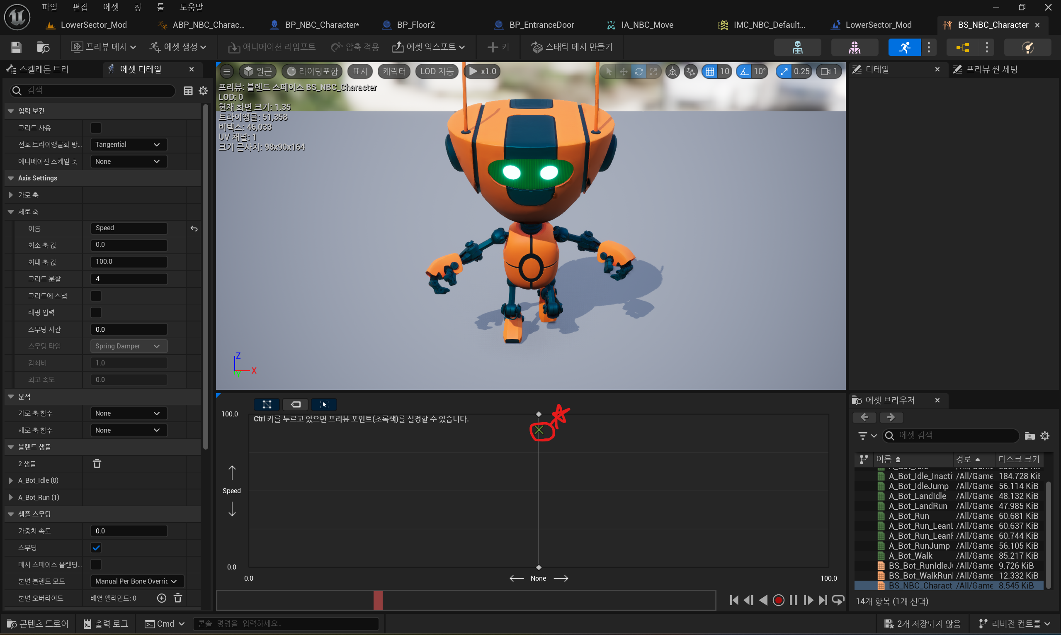Click the record button in playback controls
Screen dimensions: 1061x635
(x=778, y=600)
